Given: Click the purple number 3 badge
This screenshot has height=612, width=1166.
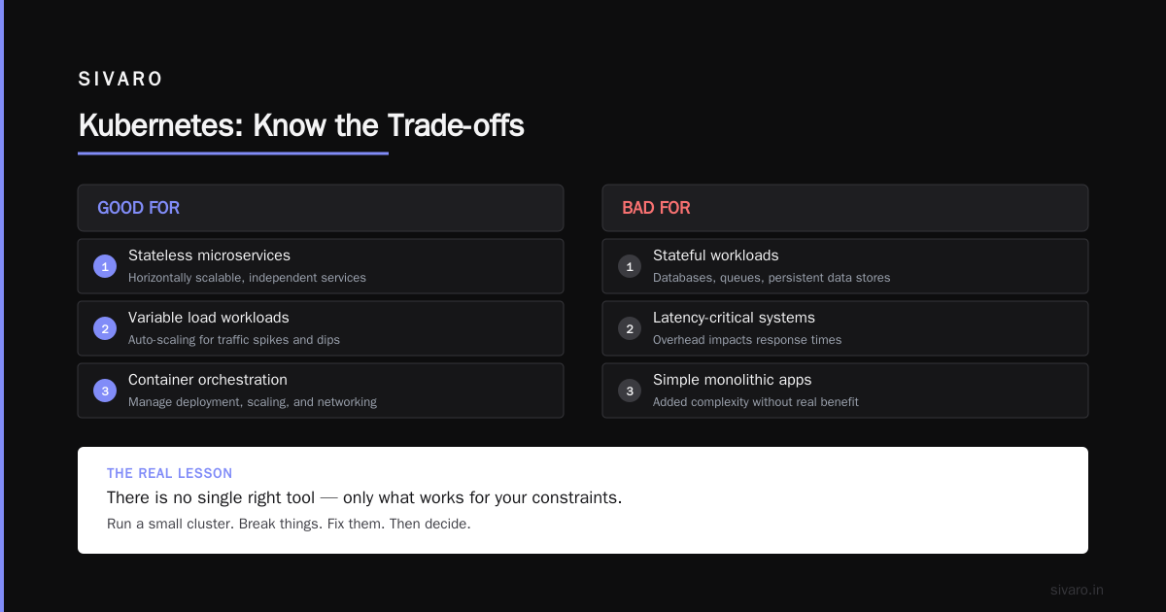Looking at the screenshot, I should pyautogui.click(x=105, y=391).
